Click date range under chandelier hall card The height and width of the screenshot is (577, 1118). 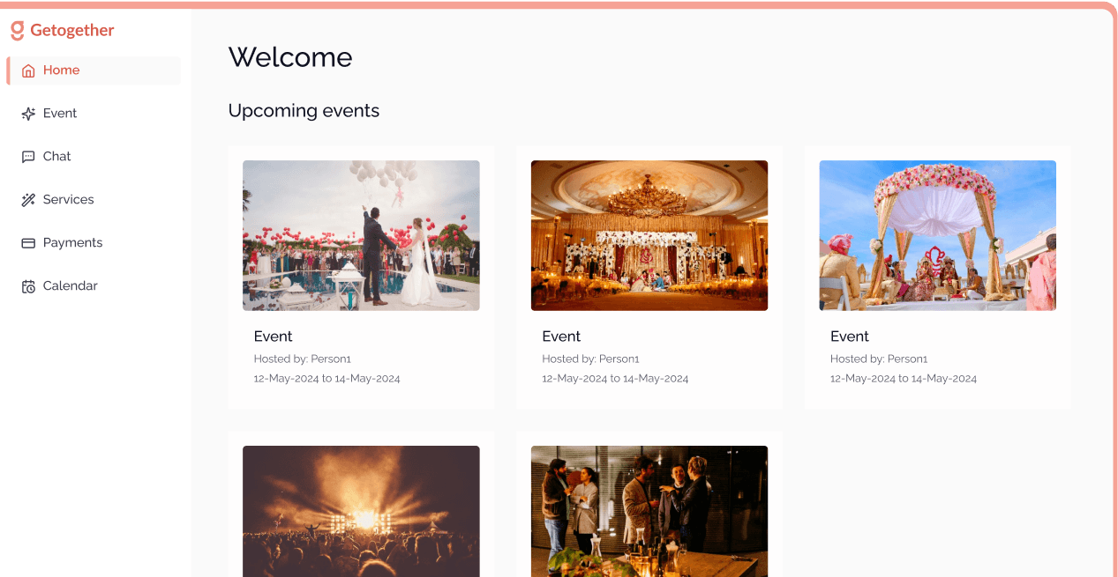click(615, 379)
